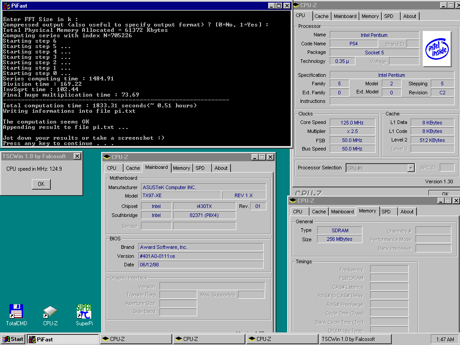Viewport: 460px width, 345px height.
Task: Click the Memory CPU-Z window title icon
Action: pyautogui.click(x=293, y=201)
